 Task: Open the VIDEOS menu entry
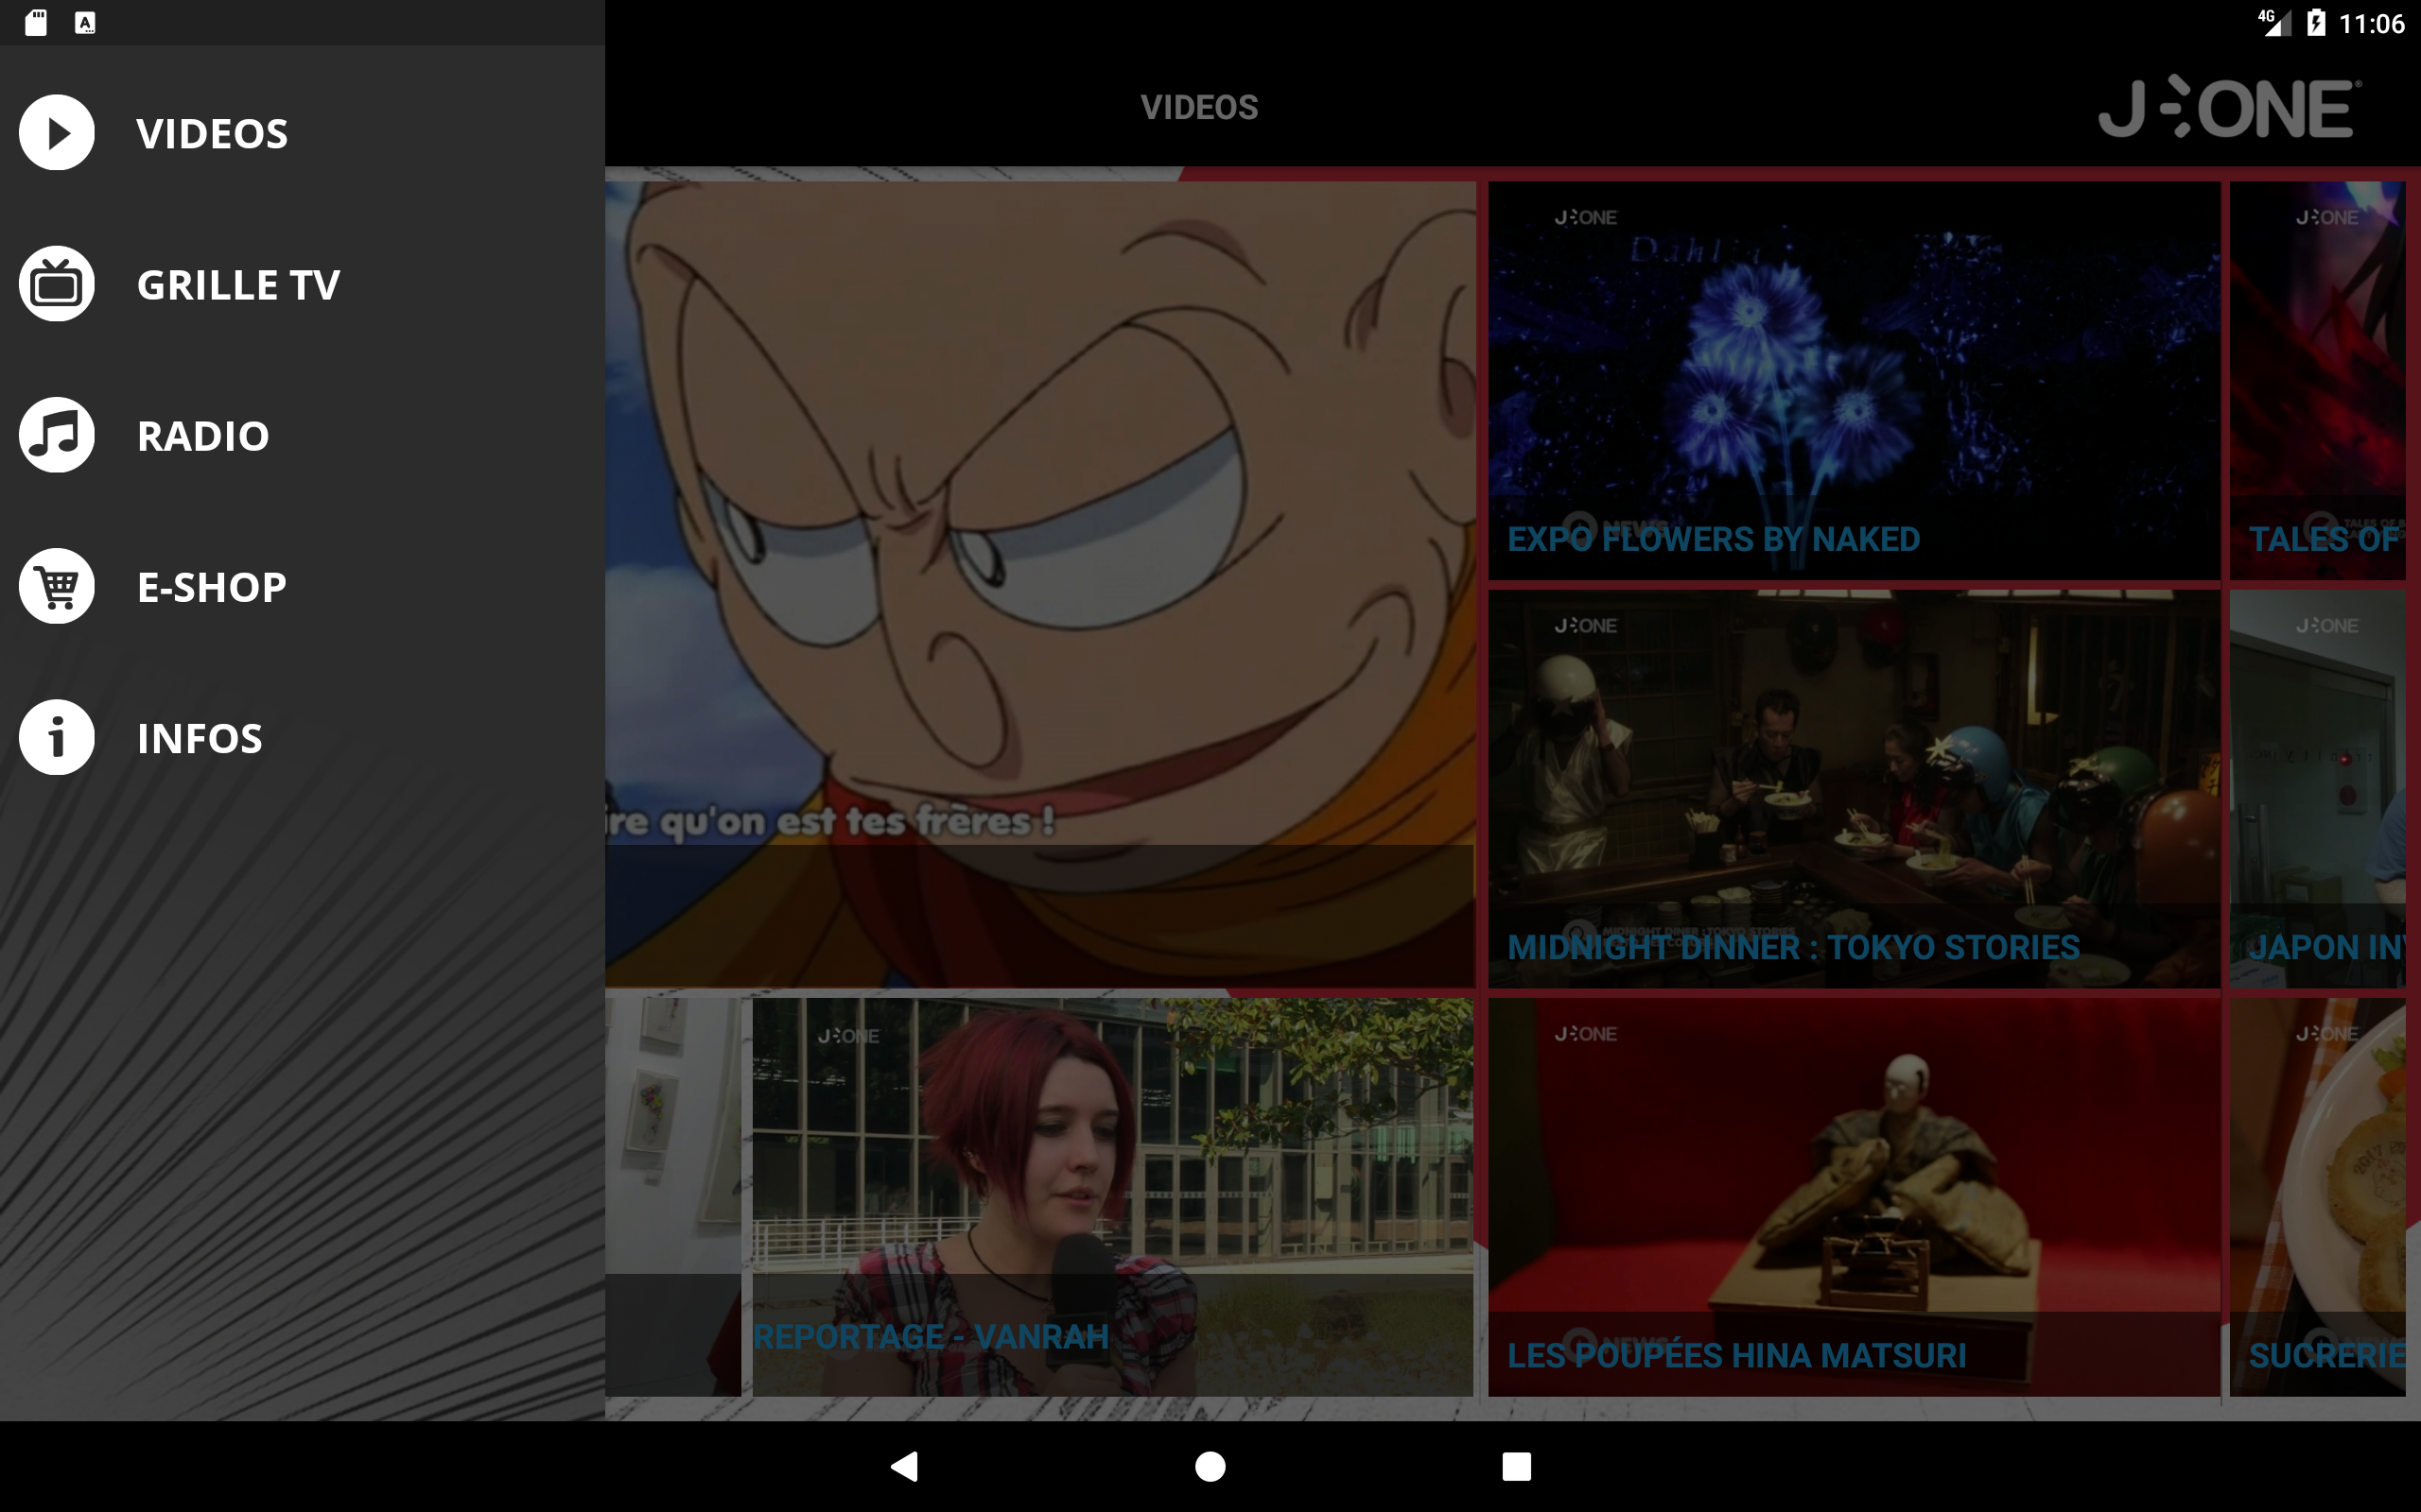pyautogui.click(x=302, y=133)
